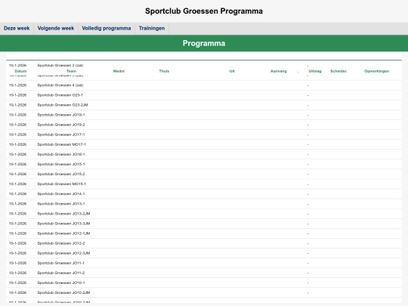
Task: Click the Opmerkingen column header
Action: pyautogui.click(x=377, y=71)
